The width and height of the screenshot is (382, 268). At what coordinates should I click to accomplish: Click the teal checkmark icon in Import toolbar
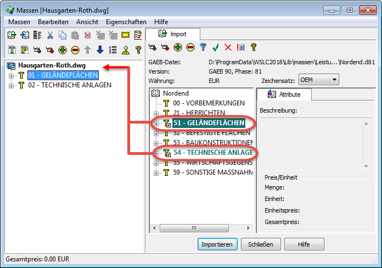tap(216, 48)
